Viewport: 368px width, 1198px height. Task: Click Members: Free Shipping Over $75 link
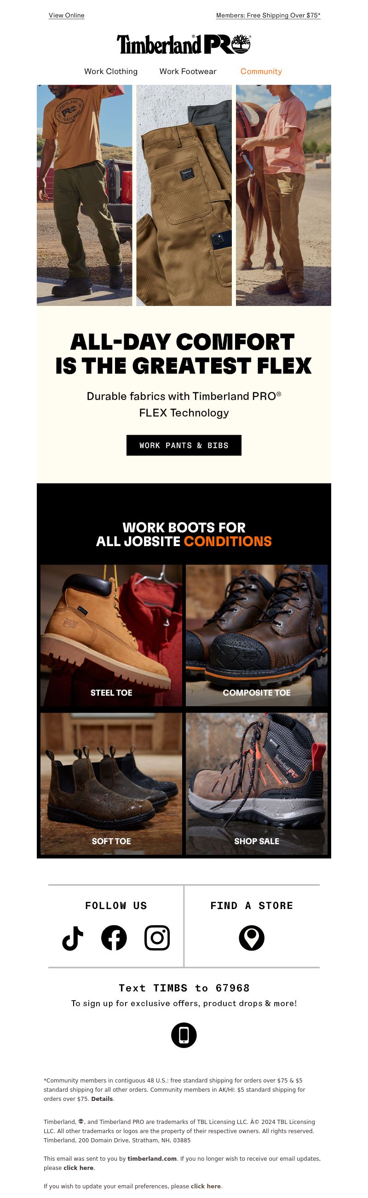coord(269,15)
